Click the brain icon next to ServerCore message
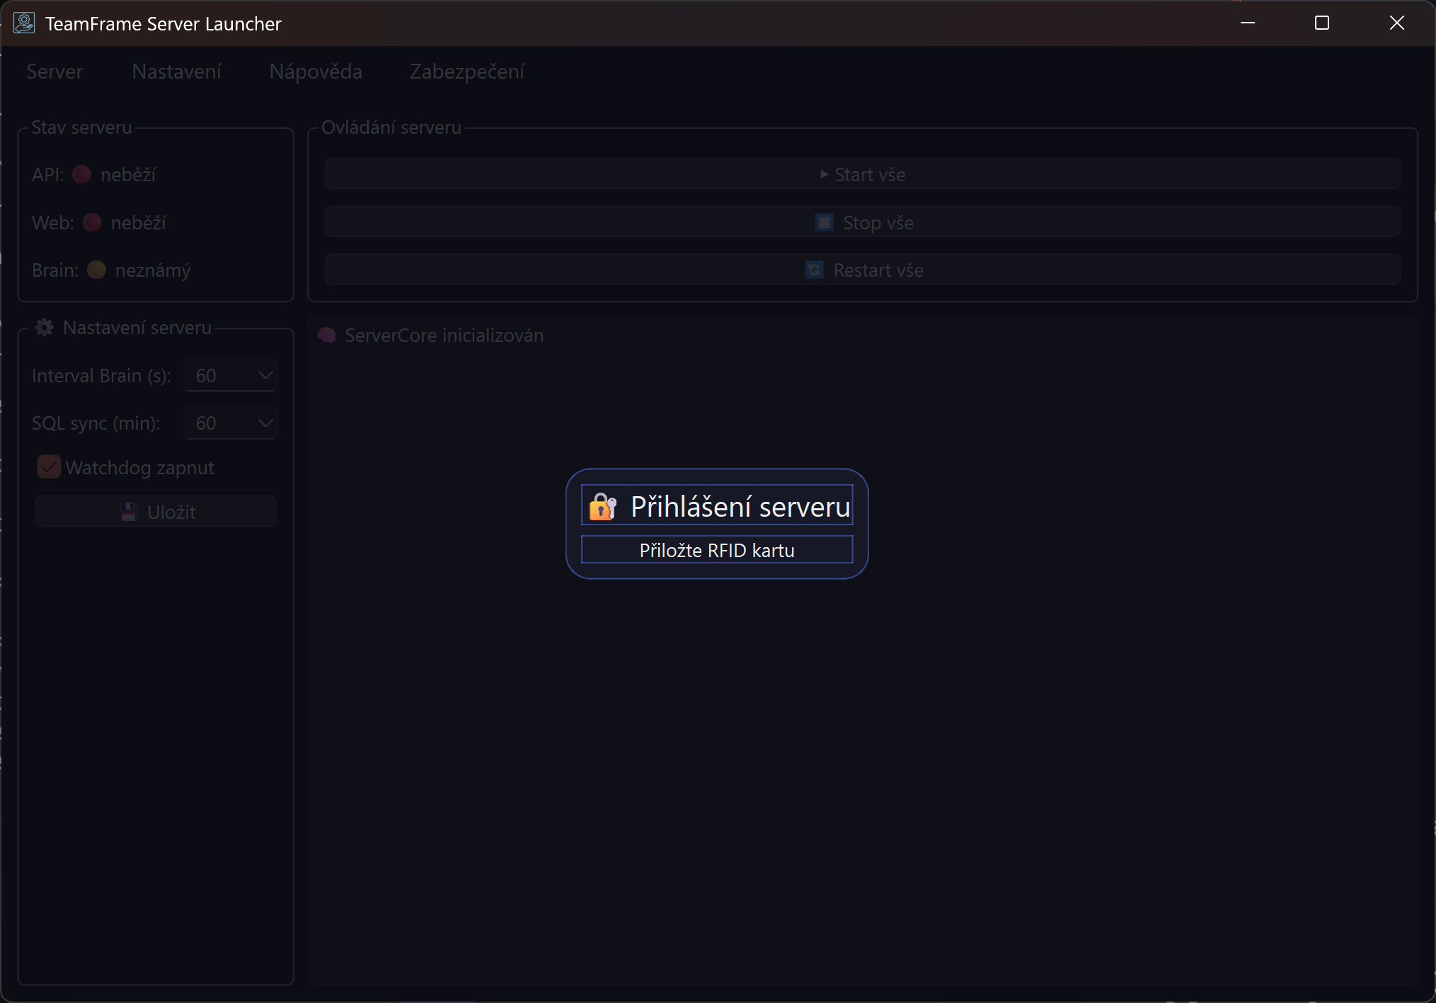This screenshot has width=1436, height=1003. tap(327, 336)
